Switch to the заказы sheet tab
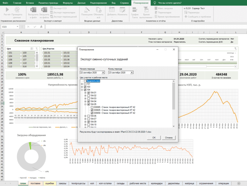The width and height of the screenshot is (247, 186). 62,183
